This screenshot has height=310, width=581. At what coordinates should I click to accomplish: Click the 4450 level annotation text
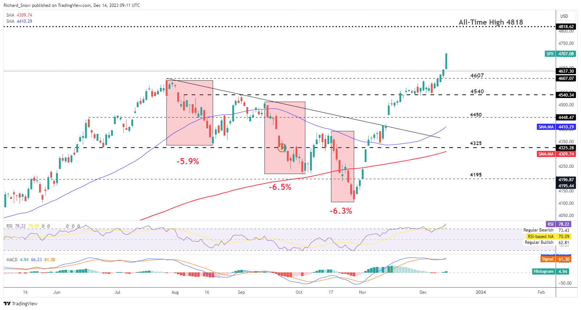[476, 115]
